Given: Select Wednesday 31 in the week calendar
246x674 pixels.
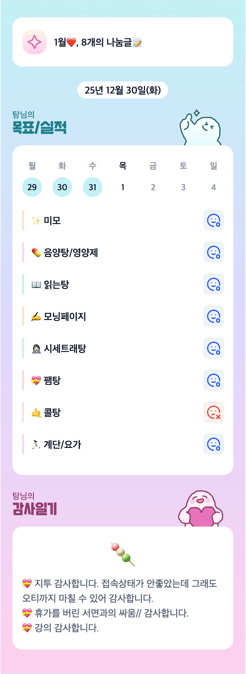Looking at the screenshot, I should [x=93, y=187].
